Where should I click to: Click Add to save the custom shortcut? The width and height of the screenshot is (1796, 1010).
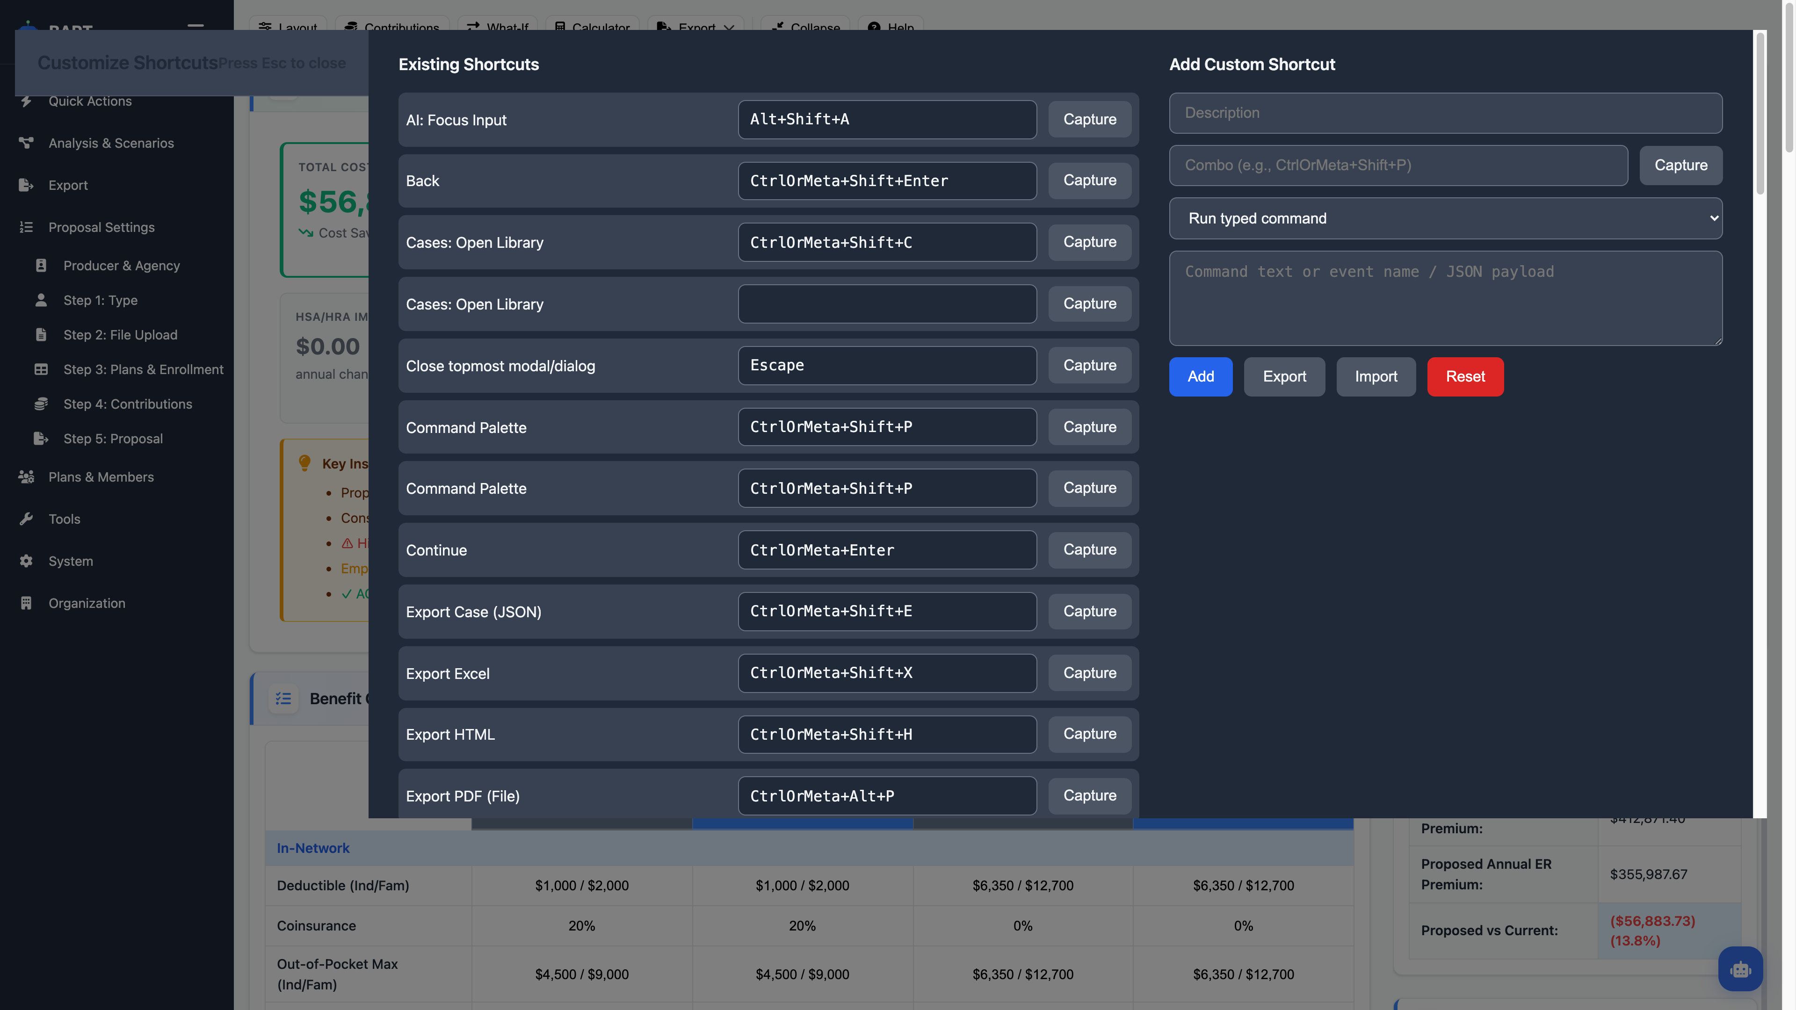click(1201, 376)
